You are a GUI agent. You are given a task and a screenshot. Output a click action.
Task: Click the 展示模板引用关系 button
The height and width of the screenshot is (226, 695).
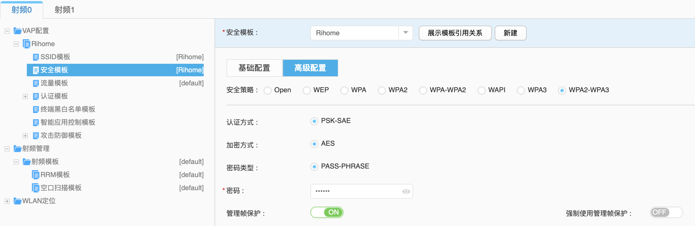point(455,33)
